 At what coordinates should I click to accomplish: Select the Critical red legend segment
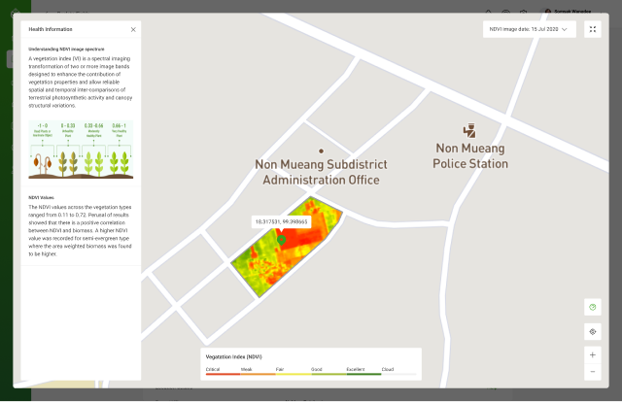coord(223,374)
